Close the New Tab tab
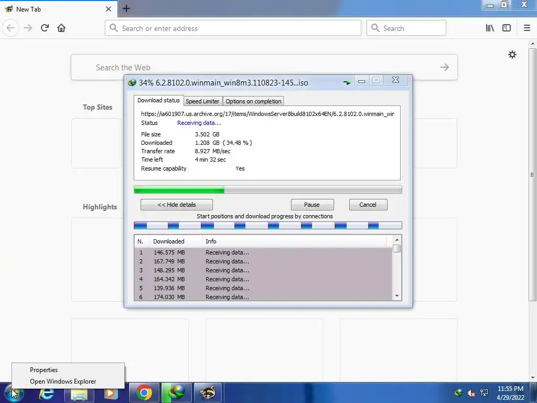The width and height of the screenshot is (537, 403). pos(109,9)
